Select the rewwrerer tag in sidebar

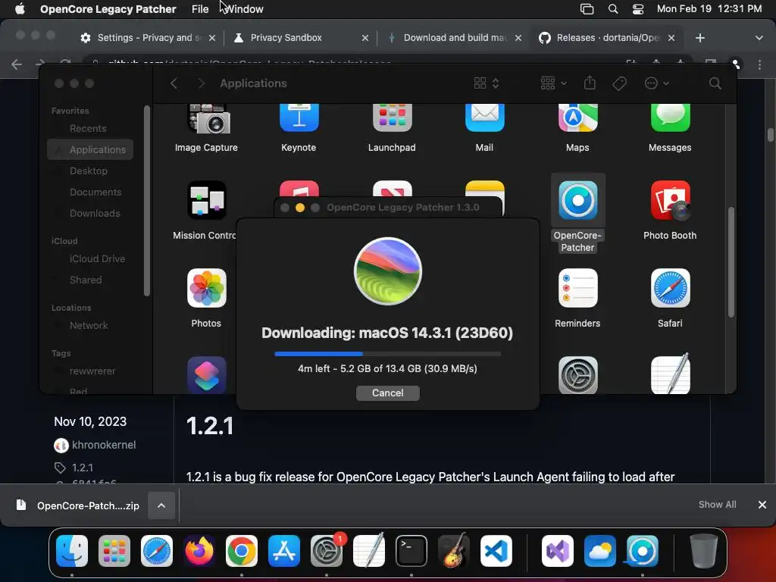[x=92, y=371]
